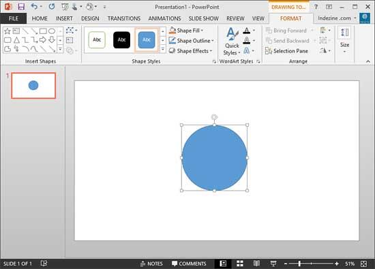
Task: Expand the shapes gallery More arrow
Action: tap(60, 49)
